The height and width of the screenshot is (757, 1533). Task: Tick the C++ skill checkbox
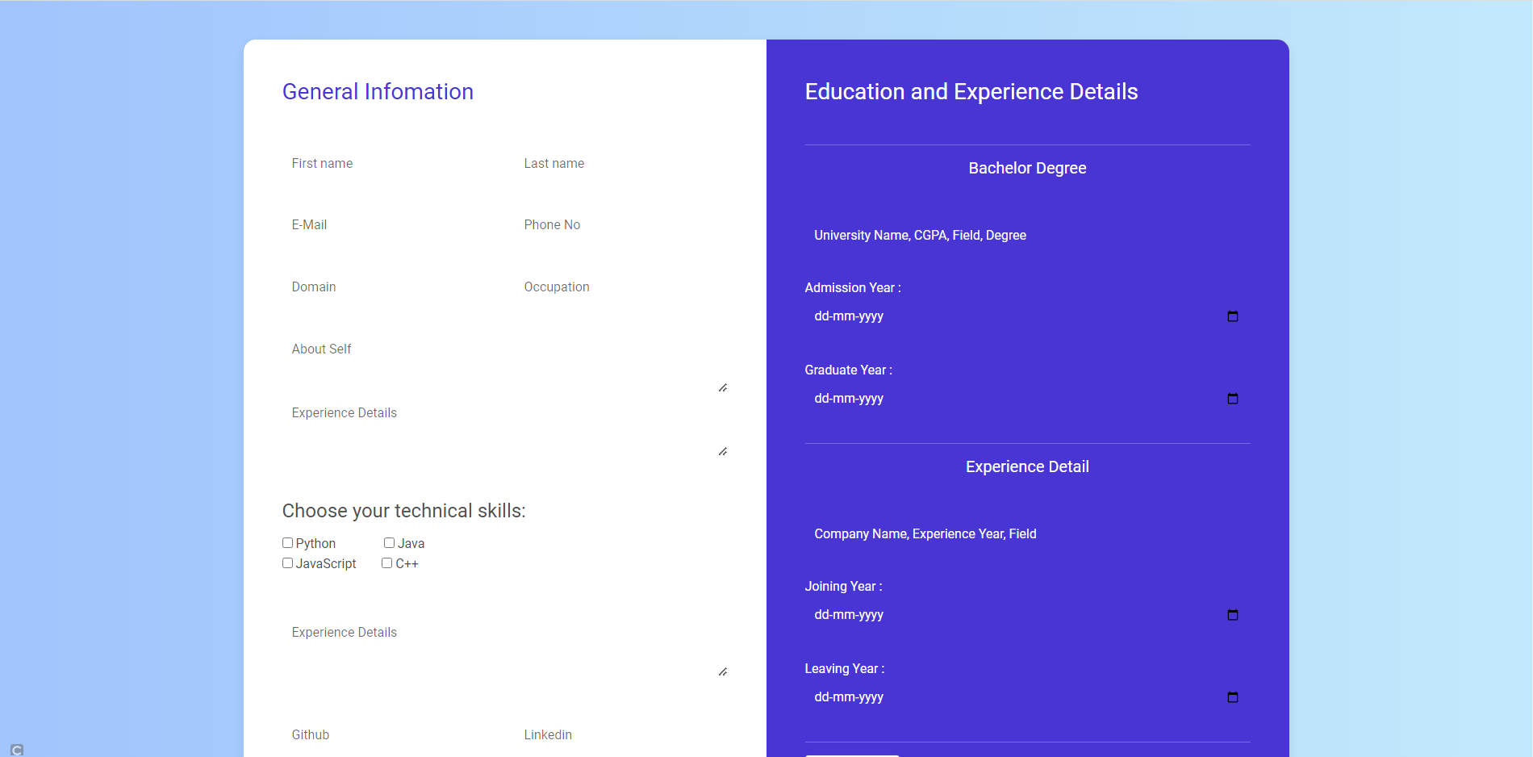point(386,563)
